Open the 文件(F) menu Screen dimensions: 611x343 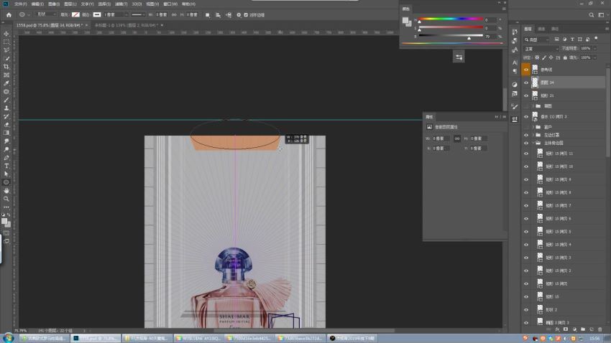(20, 4)
